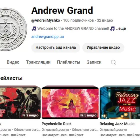Click the channel search magnifier icon
The width and height of the screenshot is (140, 140).
(113, 62)
